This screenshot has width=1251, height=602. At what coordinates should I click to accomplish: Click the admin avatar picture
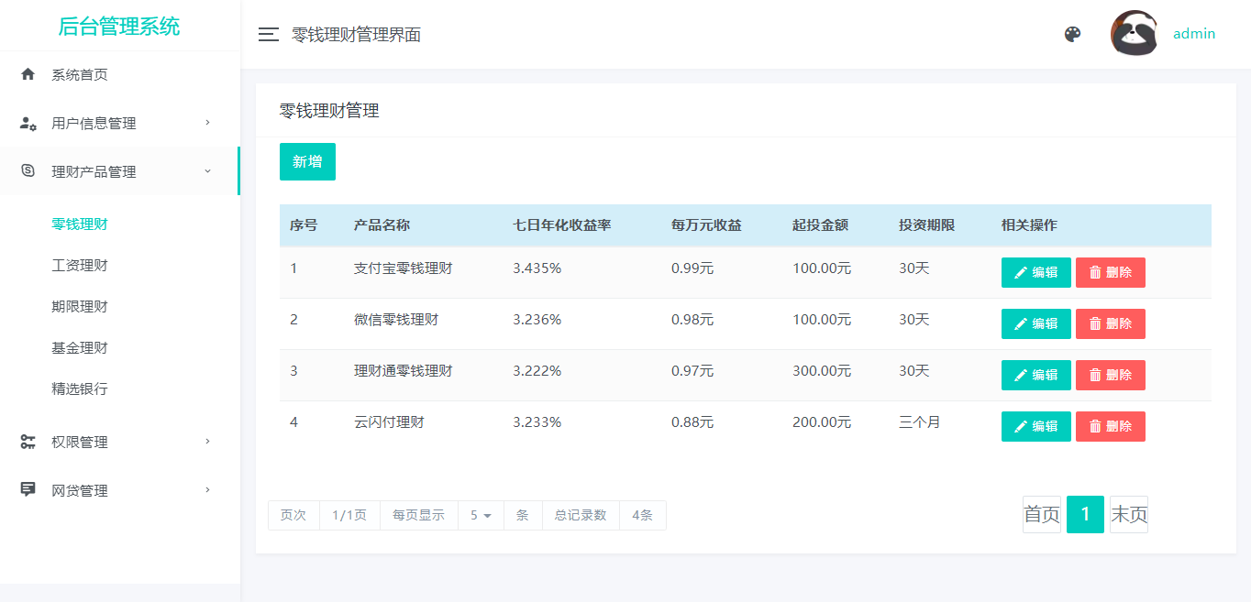pyautogui.click(x=1135, y=34)
